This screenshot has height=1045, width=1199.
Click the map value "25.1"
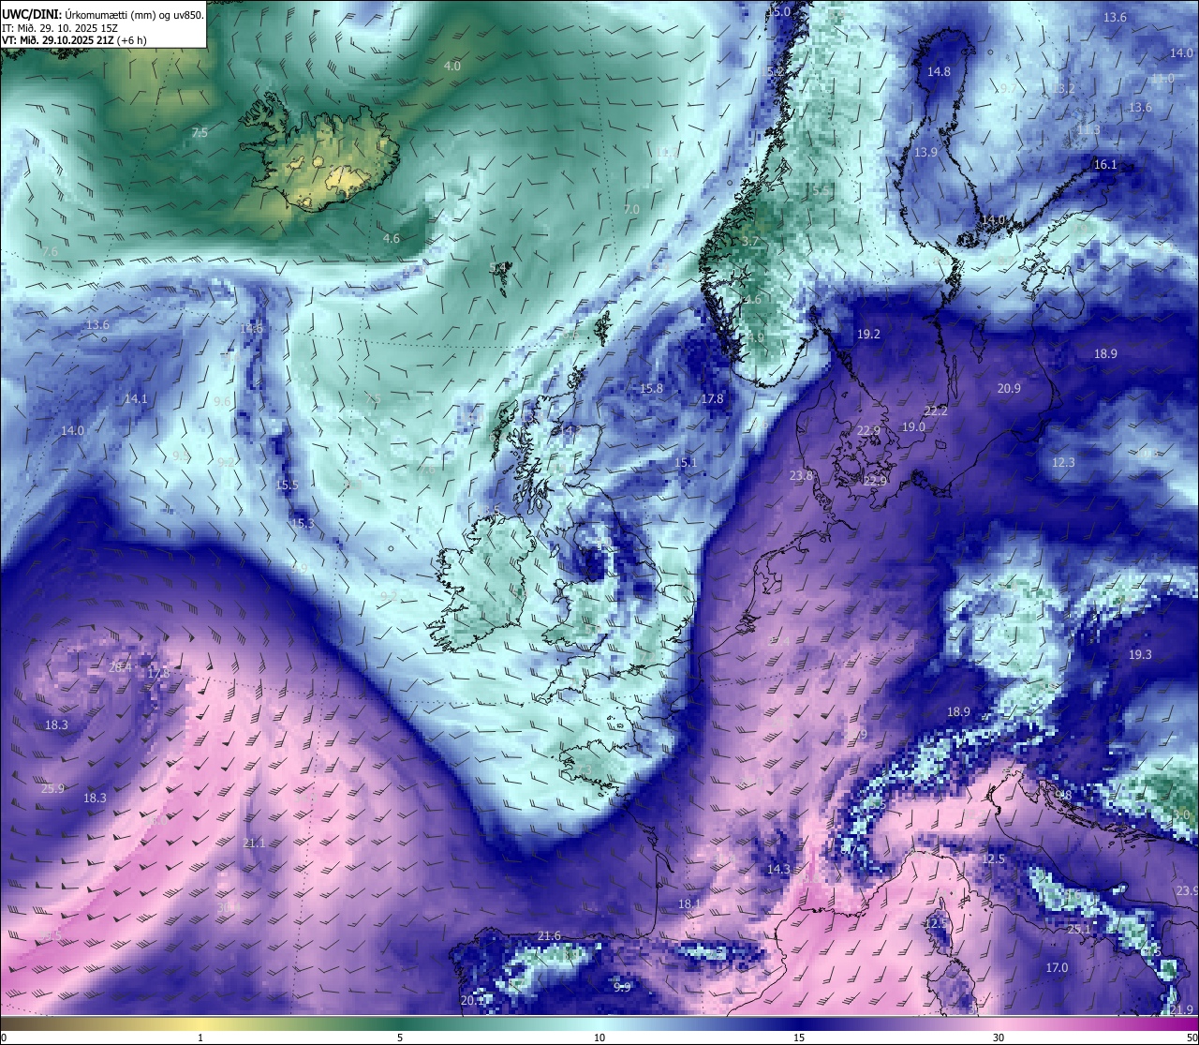1079,930
